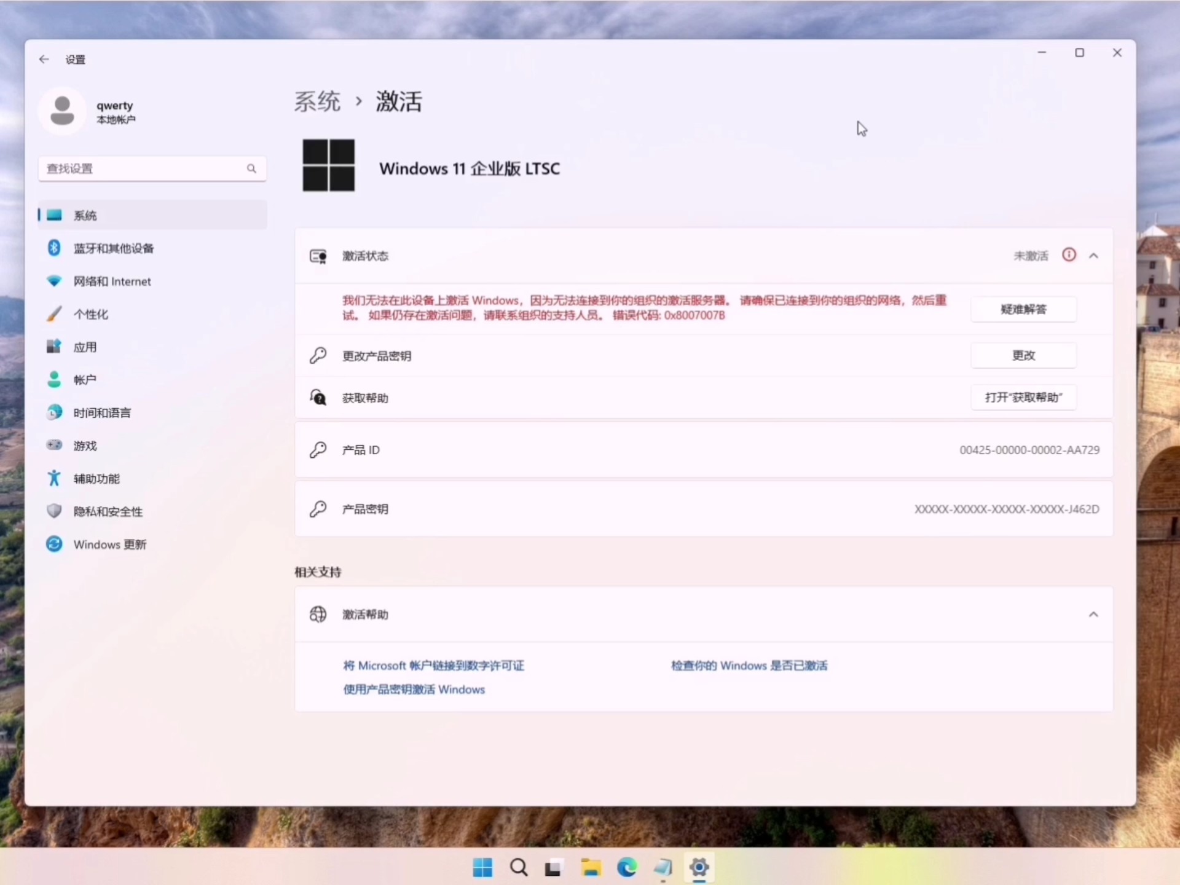The height and width of the screenshot is (885, 1180).
Task: Open the Windows Start button on the taskbar
Action: pyautogui.click(x=482, y=867)
